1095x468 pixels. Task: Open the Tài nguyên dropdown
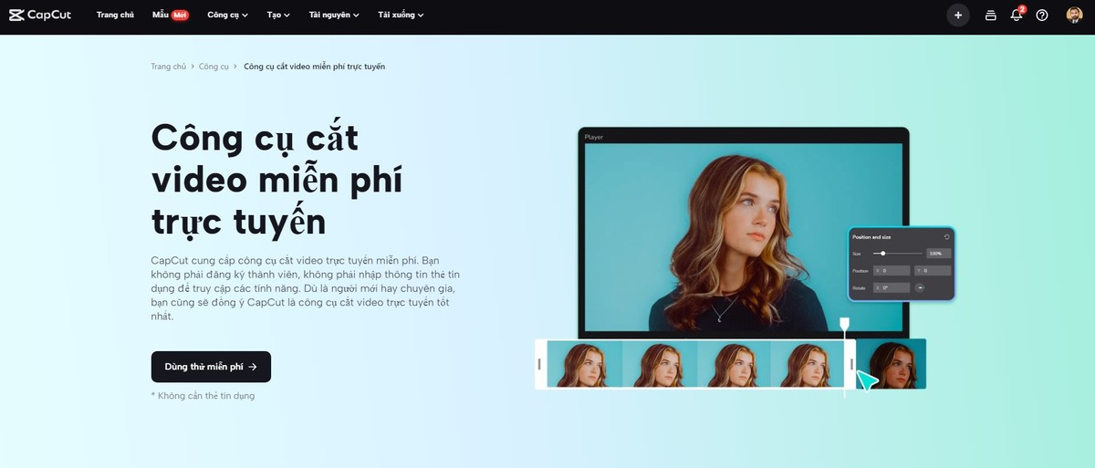(x=334, y=16)
